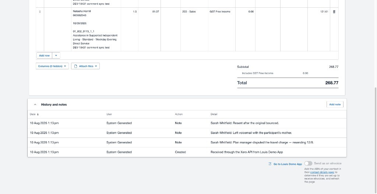
Task: Select quantity cell 1.5
Action: (x=130, y=29)
